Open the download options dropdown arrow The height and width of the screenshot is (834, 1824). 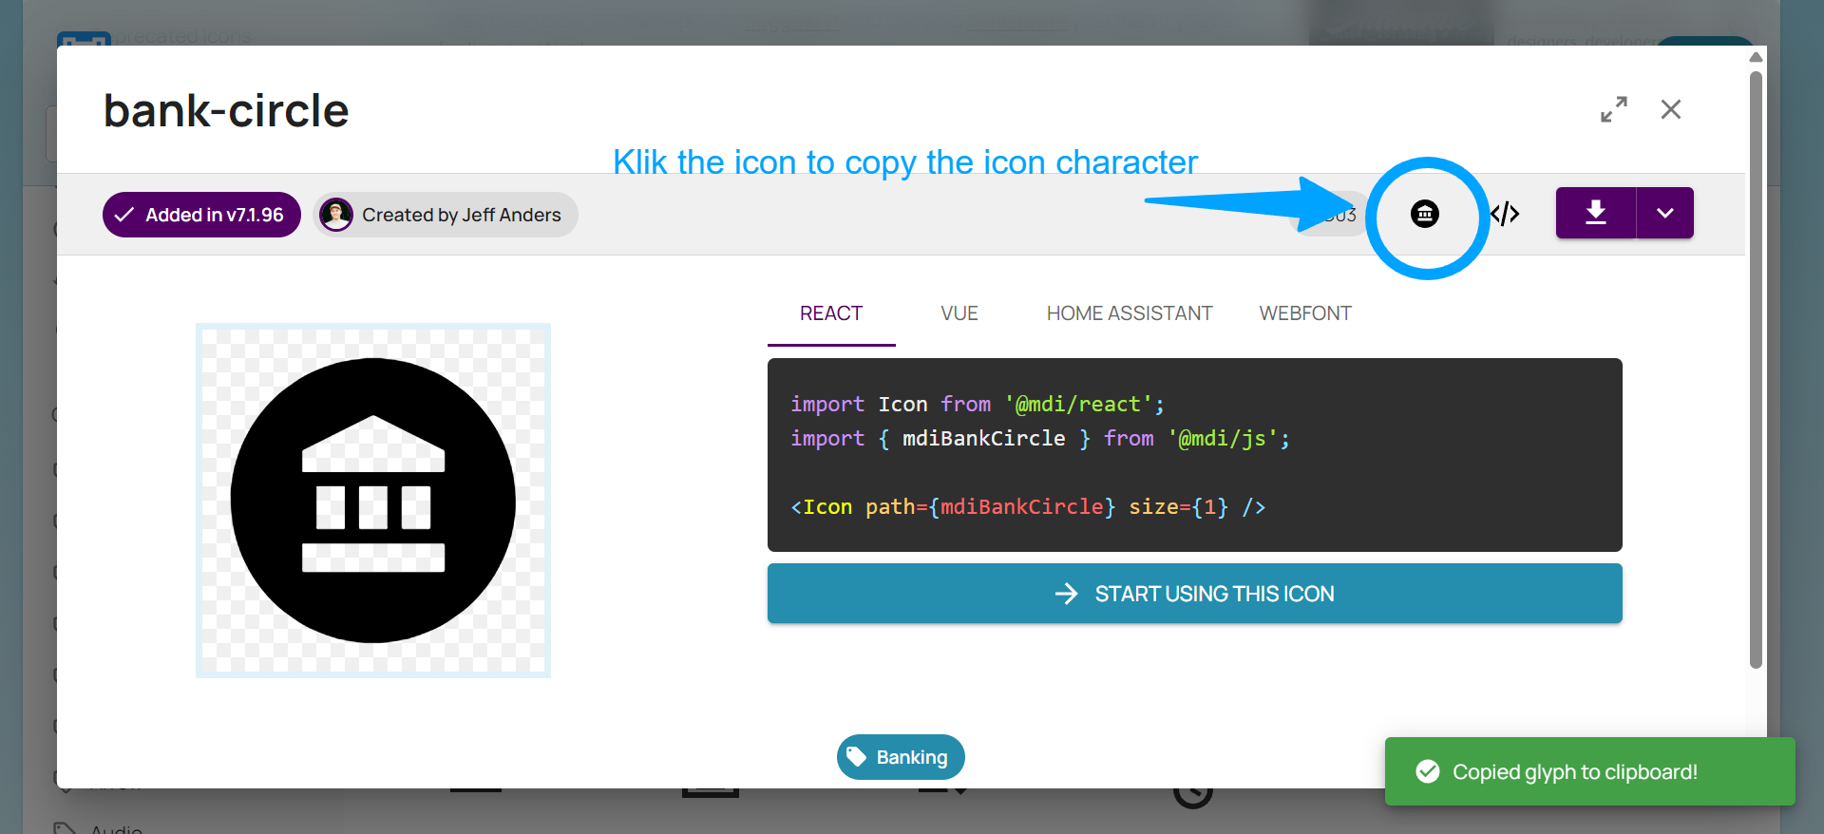[1664, 213]
